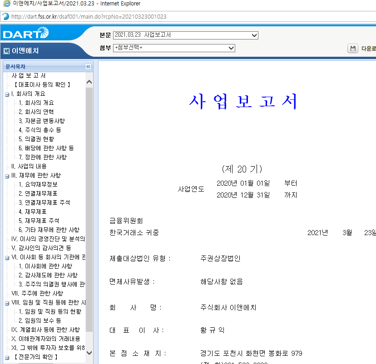
Task: Open '4. 재무제표' section
Action: (33, 212)
